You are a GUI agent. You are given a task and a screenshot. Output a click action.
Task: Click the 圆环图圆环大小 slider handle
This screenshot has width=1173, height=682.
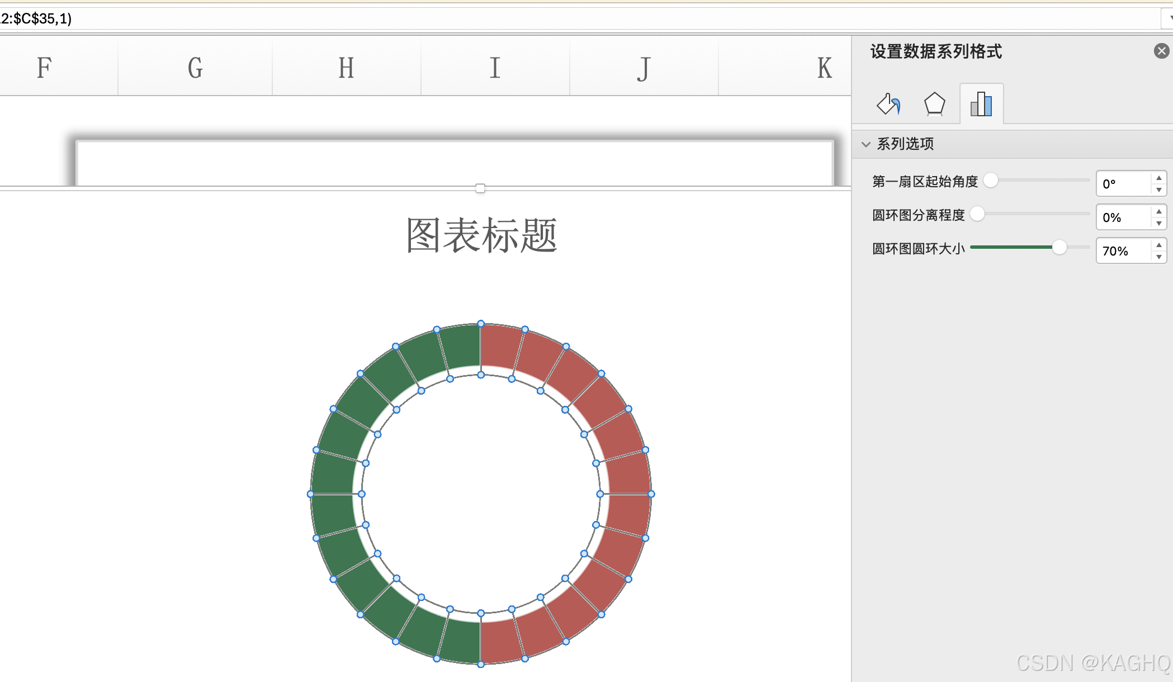1059,248
